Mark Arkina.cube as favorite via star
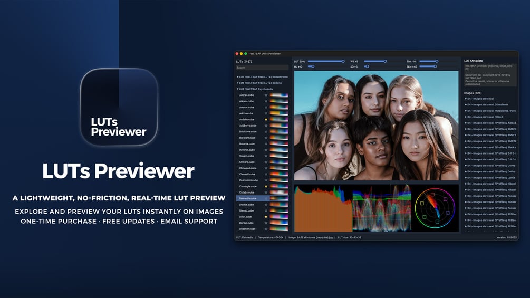The width and height of the screenshot is (530, 298). (x=266, y=113)
